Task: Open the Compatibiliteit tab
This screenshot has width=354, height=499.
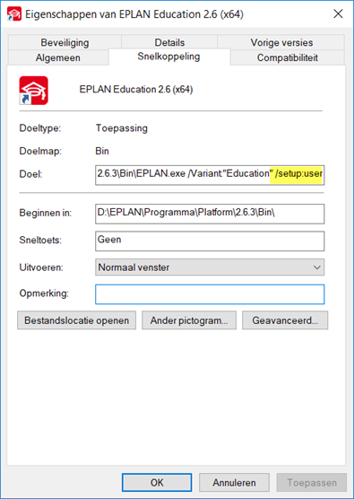Action: [x=288, y=57]
